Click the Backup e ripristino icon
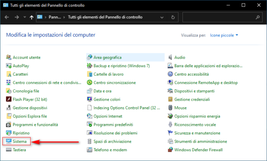267x161 pixels. 89,66
